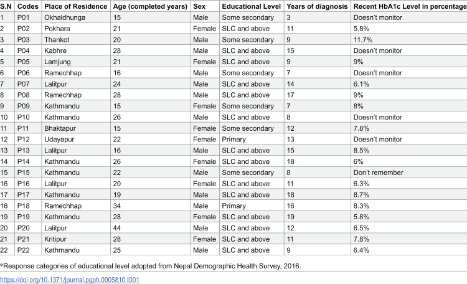Select the 6.4% value for P22
This screenshot has width=467, height=284.
click(361, 250)
